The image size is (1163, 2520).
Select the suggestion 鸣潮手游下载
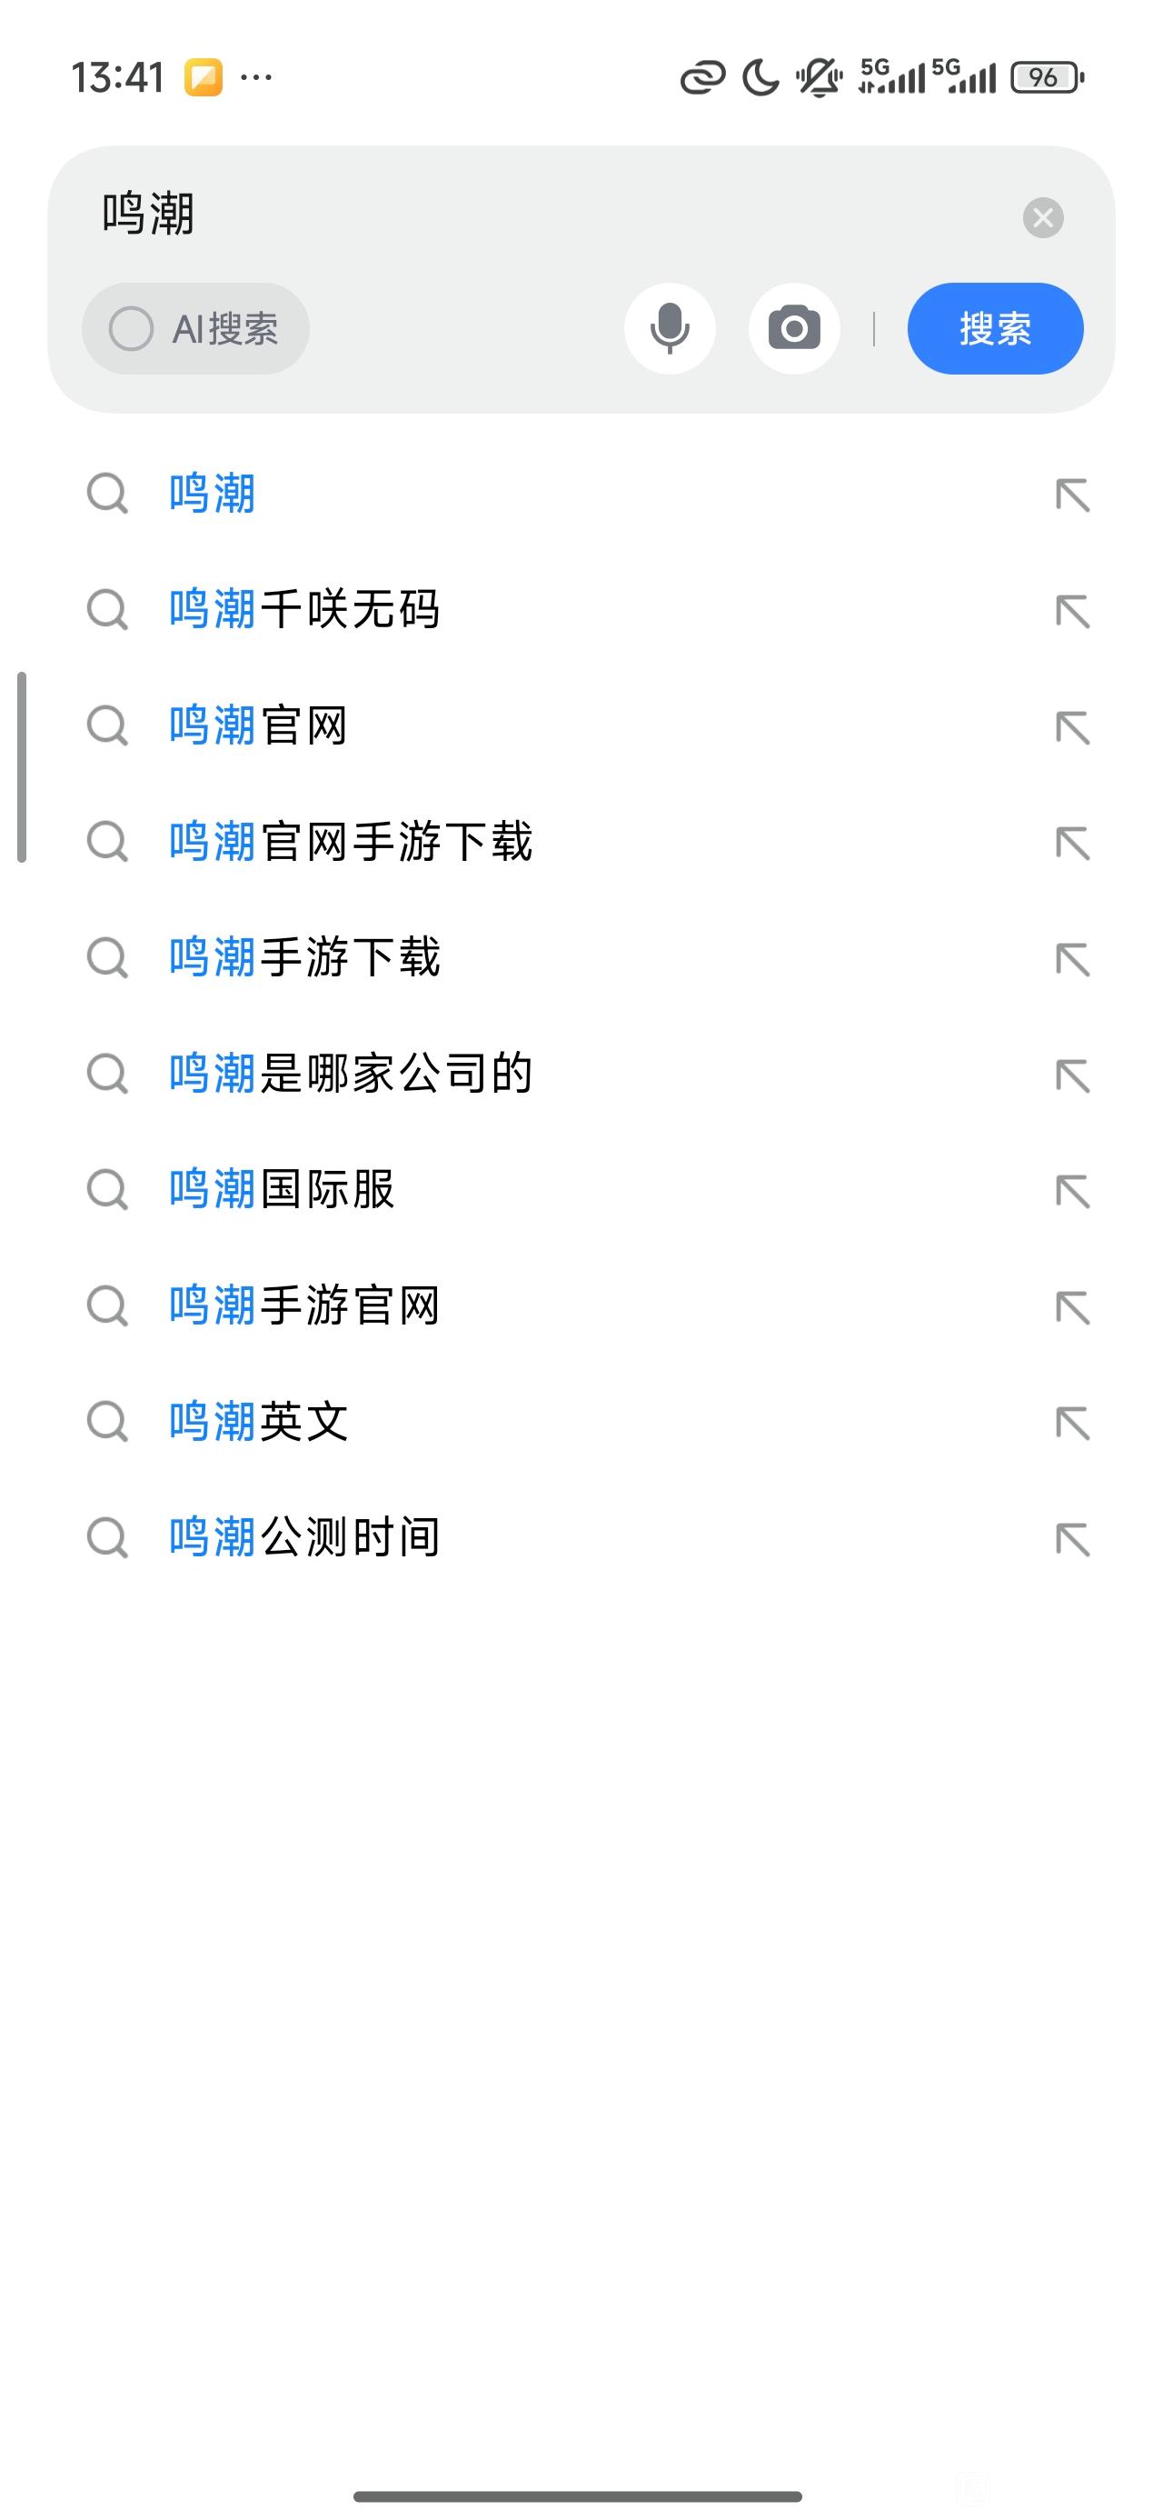304,957
